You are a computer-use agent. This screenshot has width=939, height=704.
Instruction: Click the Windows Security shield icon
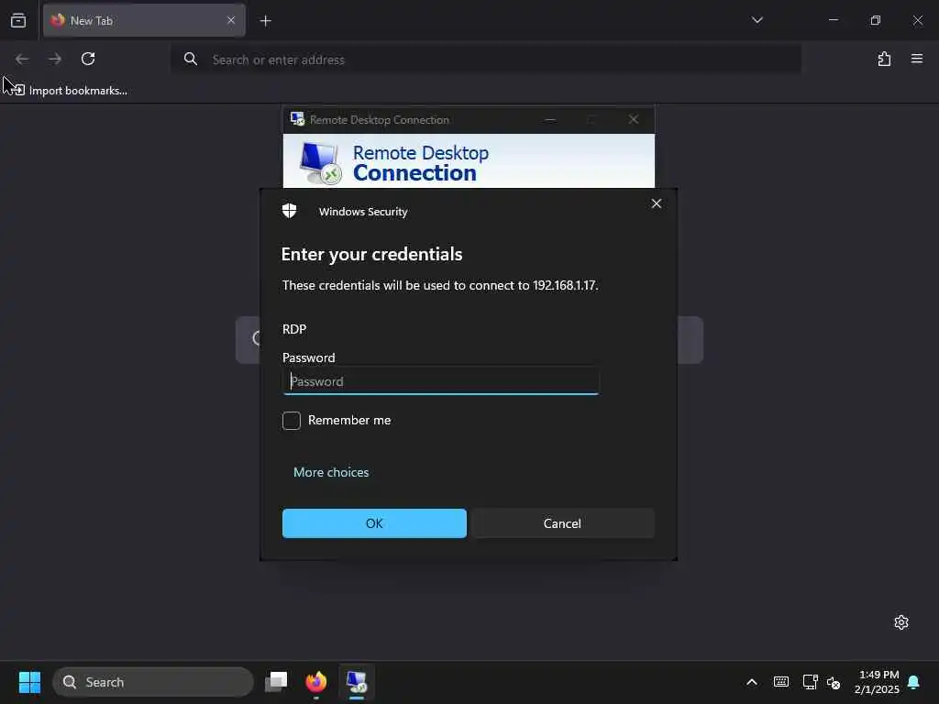(289, 211)
